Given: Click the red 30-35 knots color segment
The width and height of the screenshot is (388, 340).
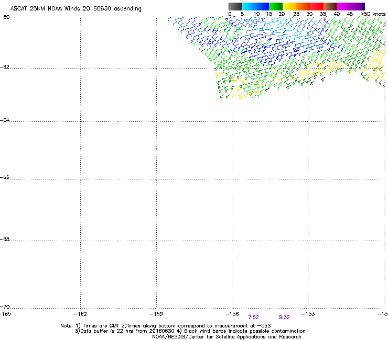Looking at the screenshot, I should (317, 6).
